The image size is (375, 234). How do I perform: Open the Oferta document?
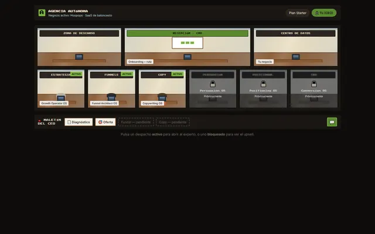[105, 122]
